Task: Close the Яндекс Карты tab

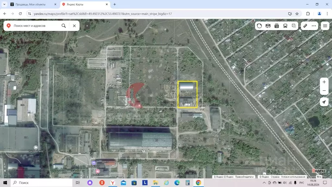Action: (x=107, y=4)
